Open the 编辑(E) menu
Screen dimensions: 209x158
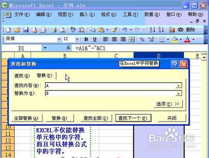(x=43, y=15)
